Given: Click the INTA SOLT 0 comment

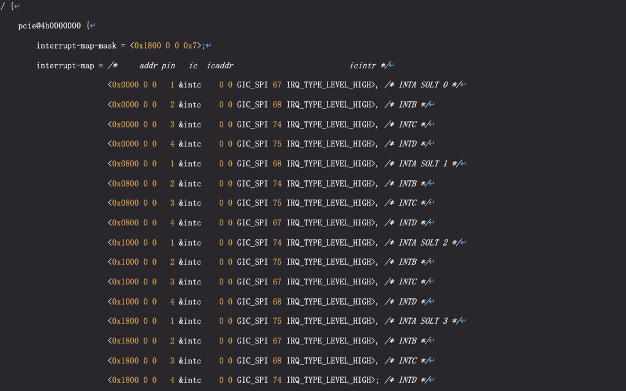Looking at the screenshot, I should pos(424,85).
